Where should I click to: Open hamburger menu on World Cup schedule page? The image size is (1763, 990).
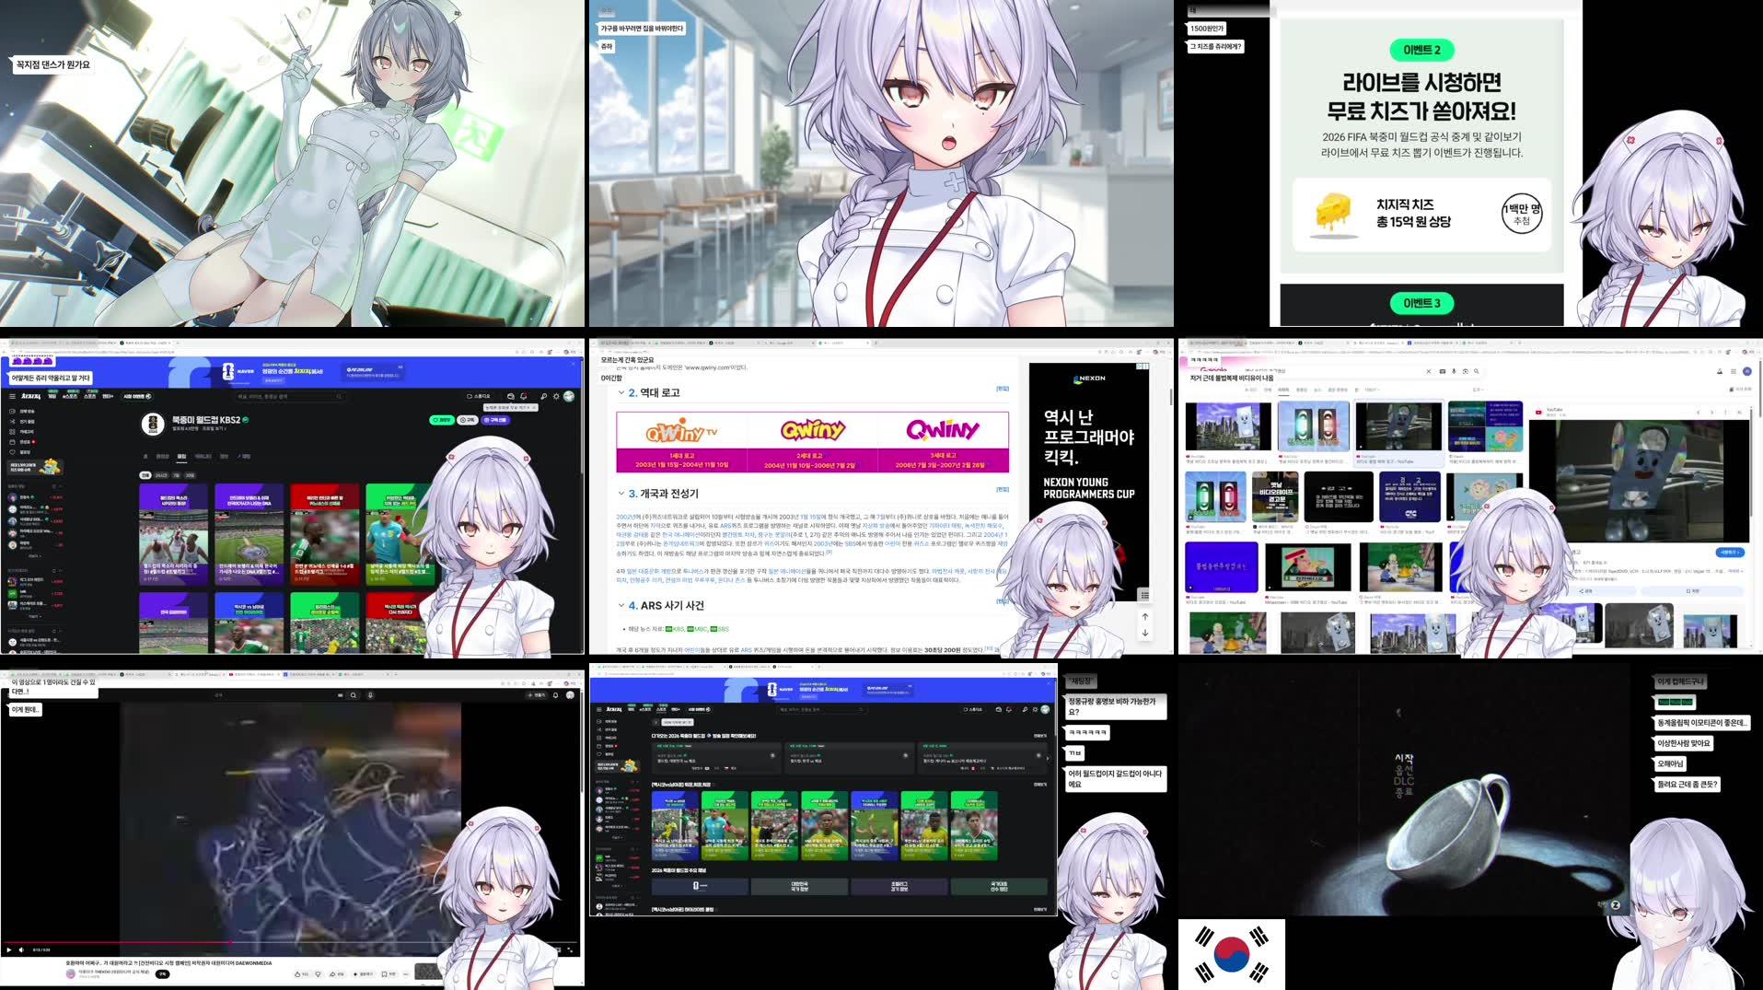coord(599,709)
